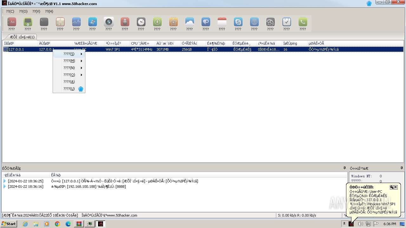Open the ??(O) menu in menu bar
The image size is (406, 228).
pos(23,11)
